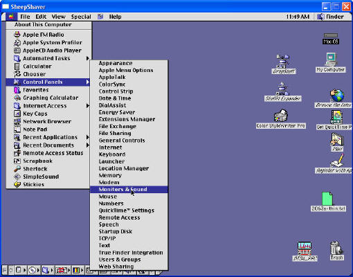Image resolution: width=353 pixels, height=277 pixels.
Task: Click the Sherlock menu bar icon beside Help
Action: 100,17
